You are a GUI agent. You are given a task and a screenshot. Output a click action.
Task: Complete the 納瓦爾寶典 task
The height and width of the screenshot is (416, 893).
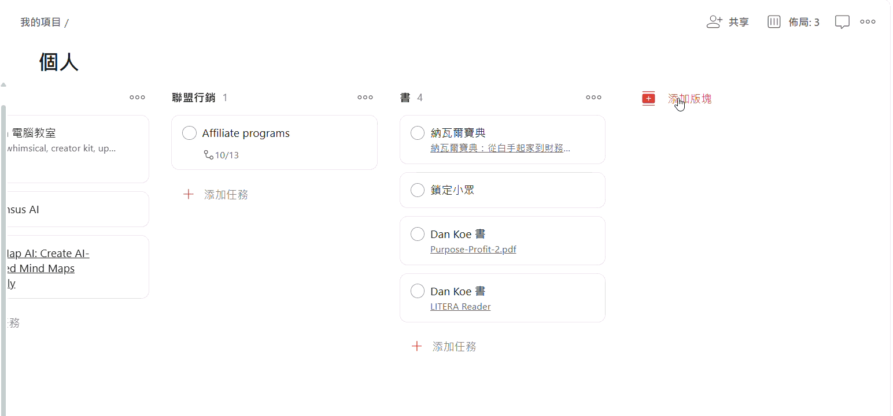417,133
